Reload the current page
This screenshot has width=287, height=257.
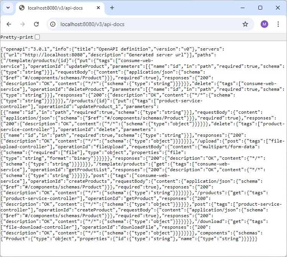[x=36, y=24]
